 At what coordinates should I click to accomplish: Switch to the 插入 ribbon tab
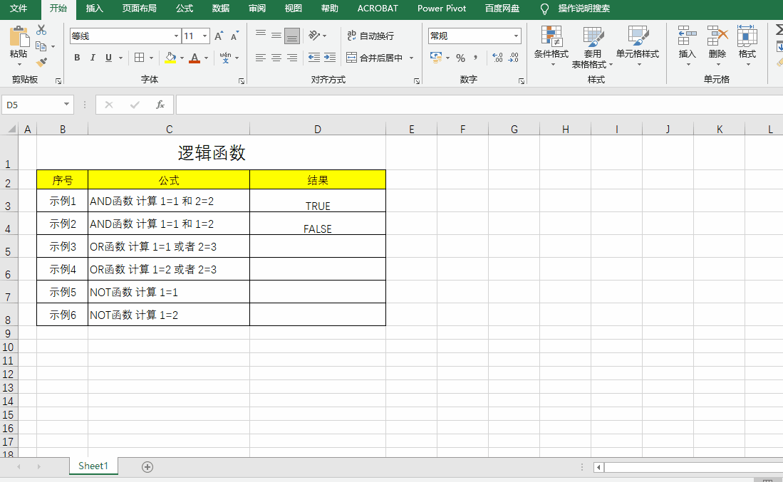[94, 9]
